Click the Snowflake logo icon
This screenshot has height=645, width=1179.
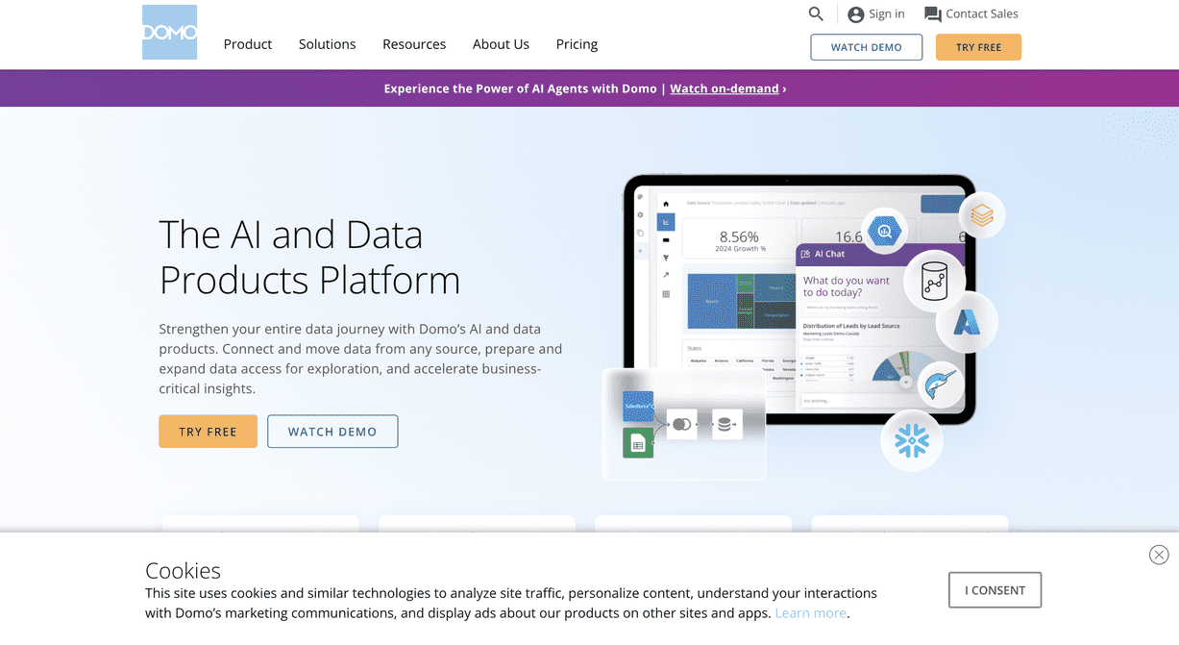(x=912, y=441)
